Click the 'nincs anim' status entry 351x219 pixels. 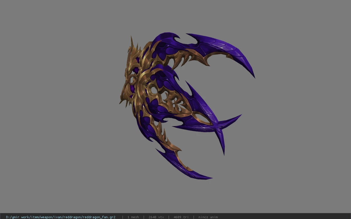coord(208,217)
